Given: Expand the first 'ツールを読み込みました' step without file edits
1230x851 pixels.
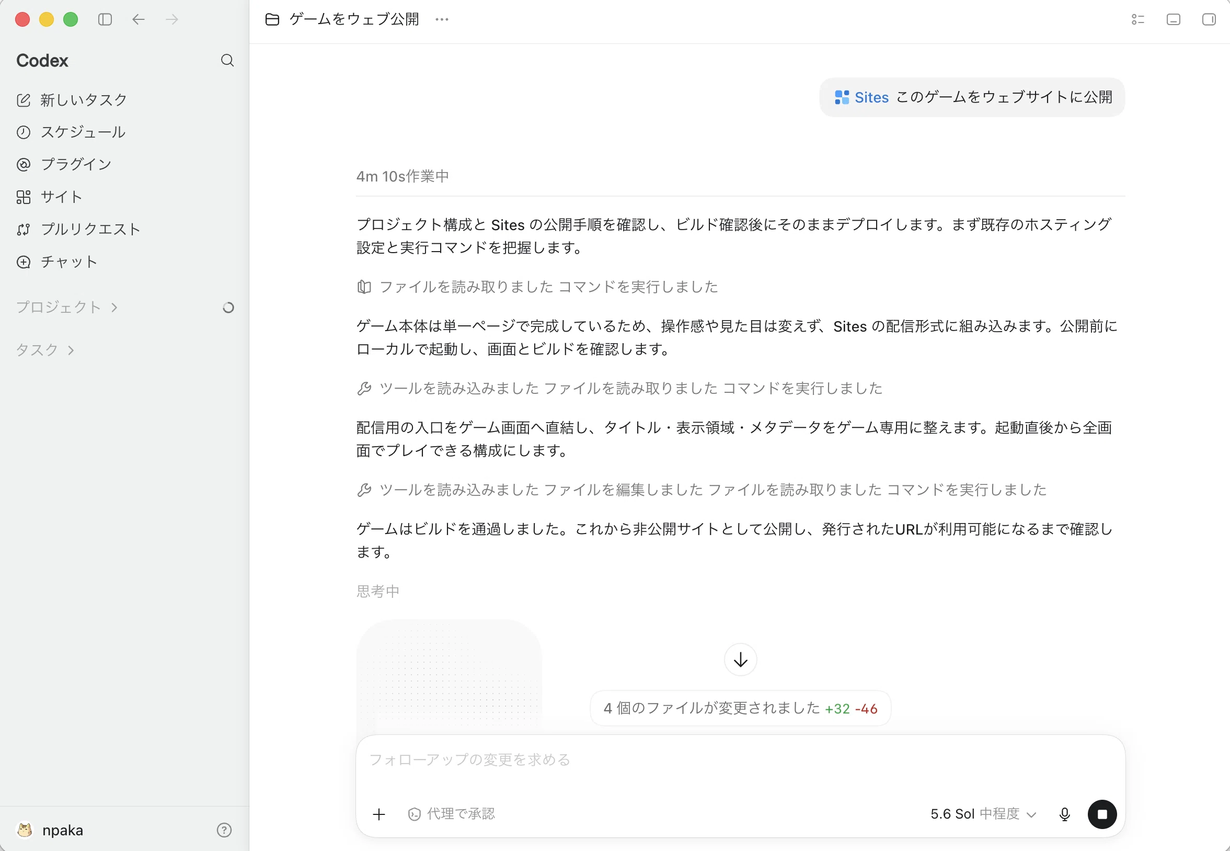Looking at the screenshot, I should (x=619, y=388).
